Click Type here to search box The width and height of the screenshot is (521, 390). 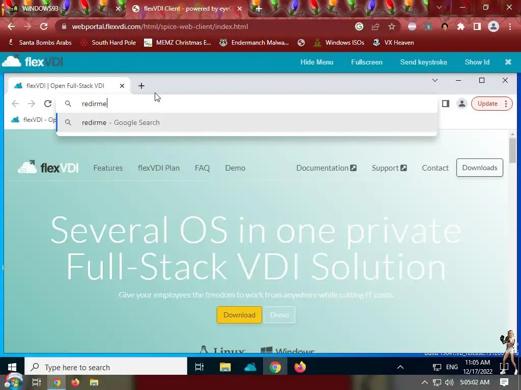(x=106, y=367)
